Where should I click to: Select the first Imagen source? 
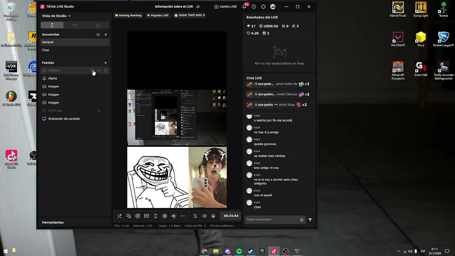pyautogui.click(x=75, y=86)
